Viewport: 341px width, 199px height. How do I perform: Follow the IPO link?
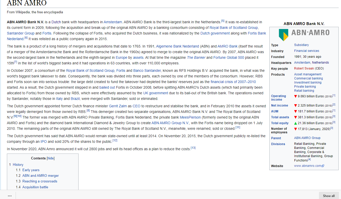44,142
